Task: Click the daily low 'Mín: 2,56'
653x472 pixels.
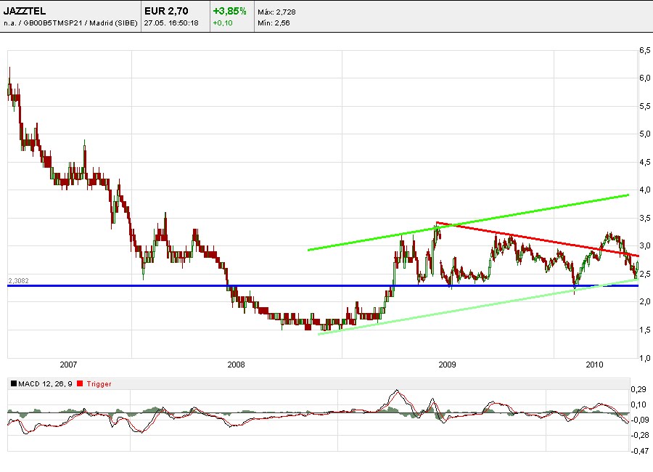Action: coord(274,23)
